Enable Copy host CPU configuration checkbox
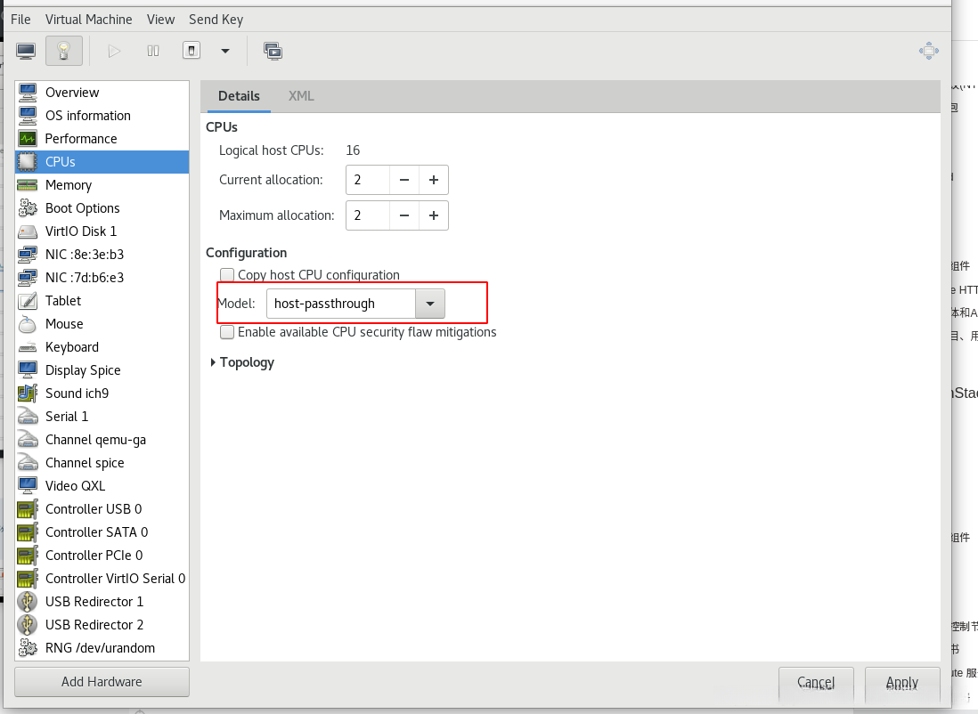This screenshot has width=978, height=714. tap(227, 275)
